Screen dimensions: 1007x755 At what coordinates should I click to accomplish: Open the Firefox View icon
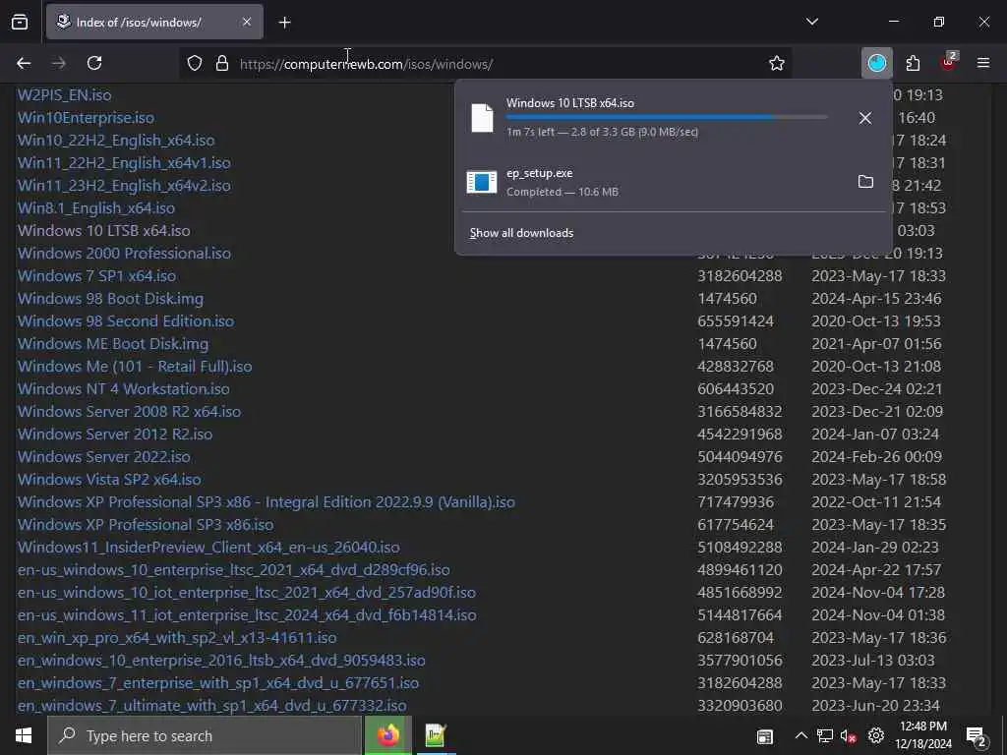(x=20, y=22)
